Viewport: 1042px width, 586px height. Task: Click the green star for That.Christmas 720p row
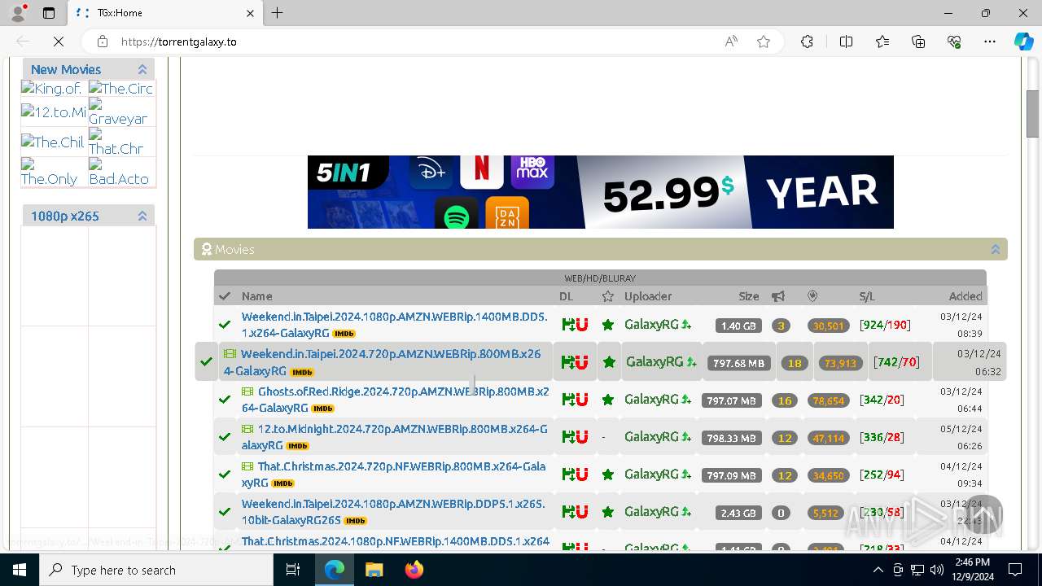pos(607,474)
